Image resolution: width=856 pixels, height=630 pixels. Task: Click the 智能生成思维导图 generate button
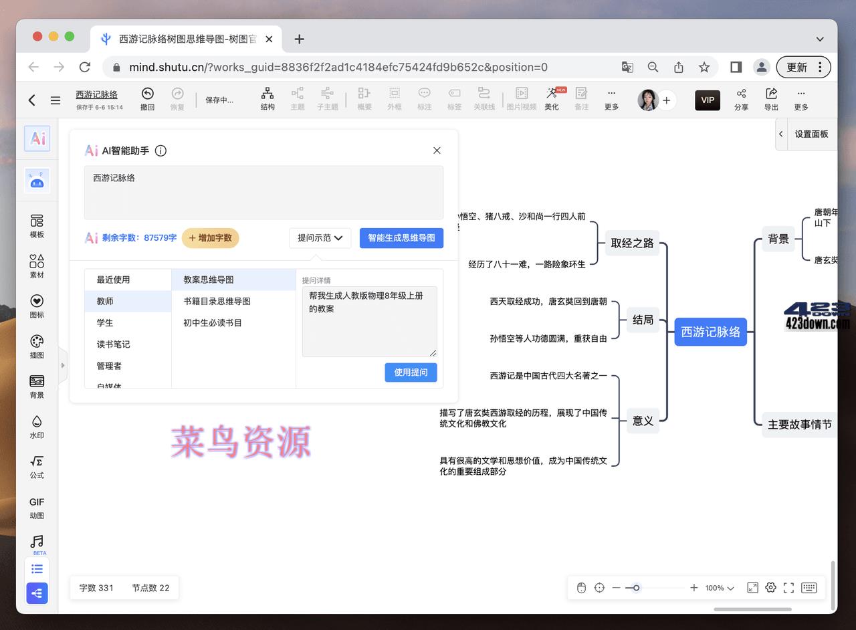(401, 237)
